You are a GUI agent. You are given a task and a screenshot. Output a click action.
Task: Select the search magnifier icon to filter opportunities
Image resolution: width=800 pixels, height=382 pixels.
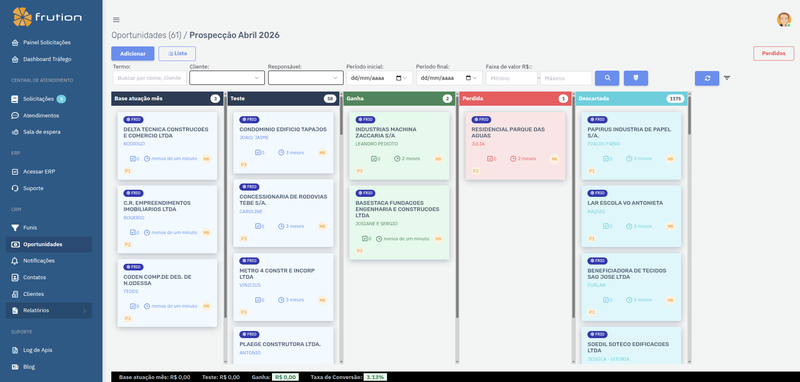click(x=607, y=78)
